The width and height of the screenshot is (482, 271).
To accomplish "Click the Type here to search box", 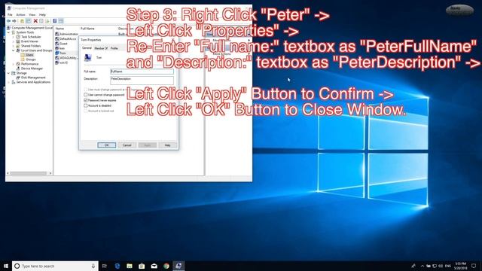I will [55, 266].
